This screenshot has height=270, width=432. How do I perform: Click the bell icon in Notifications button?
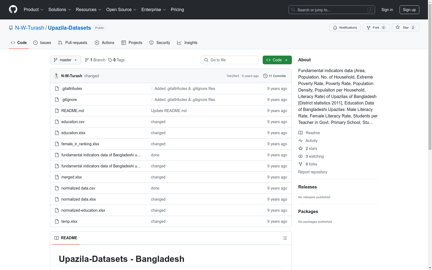point(335,28)
